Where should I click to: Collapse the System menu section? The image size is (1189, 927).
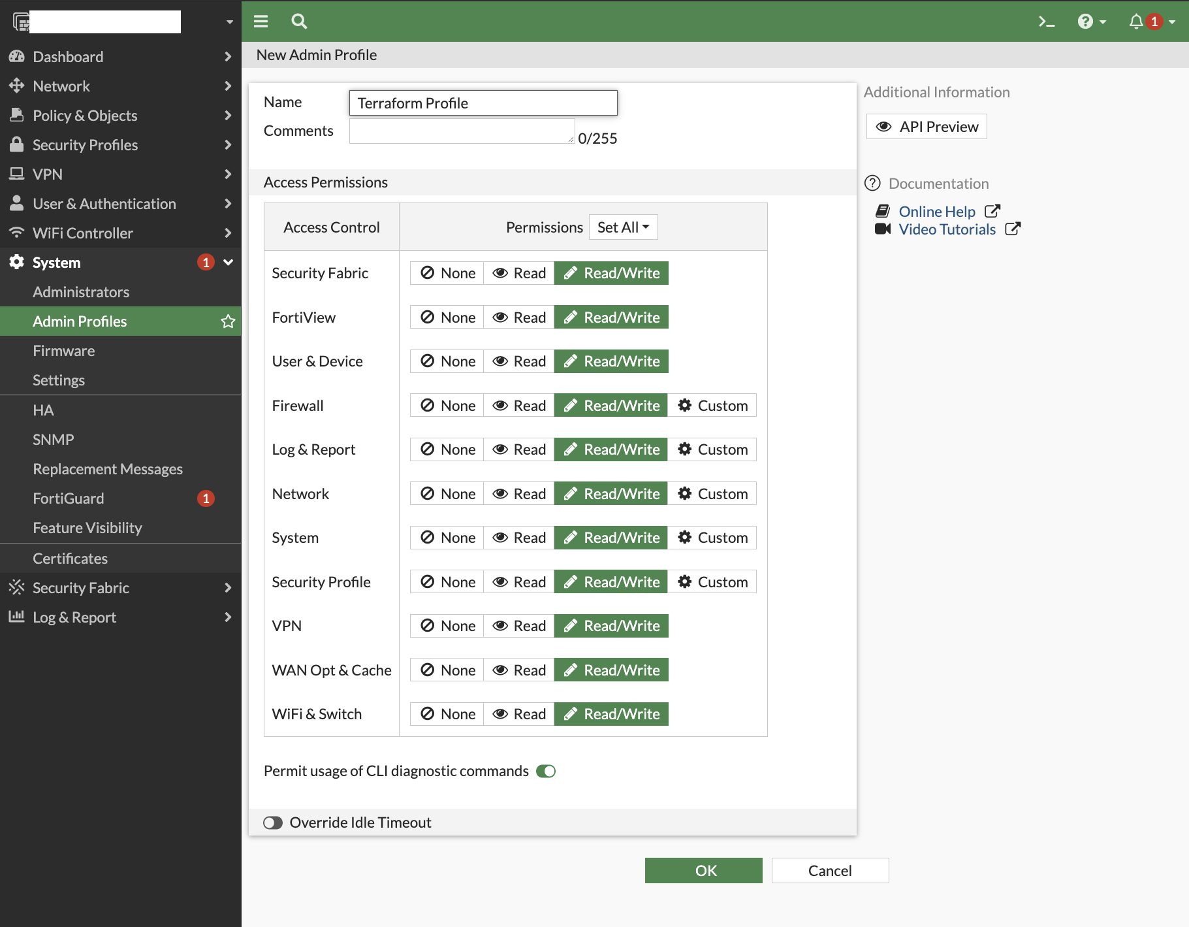(228, 263)
